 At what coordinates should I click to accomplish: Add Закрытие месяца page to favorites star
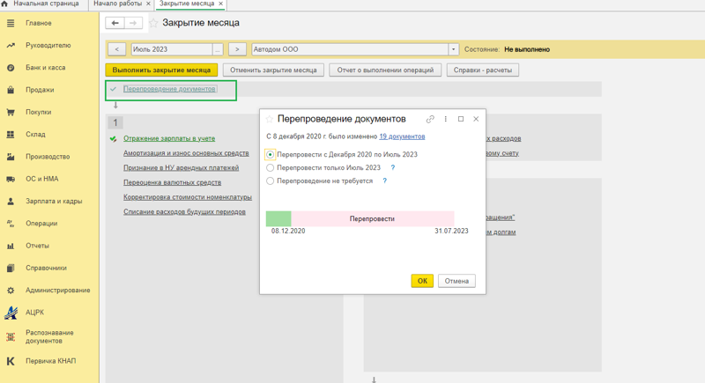point(153,23)
